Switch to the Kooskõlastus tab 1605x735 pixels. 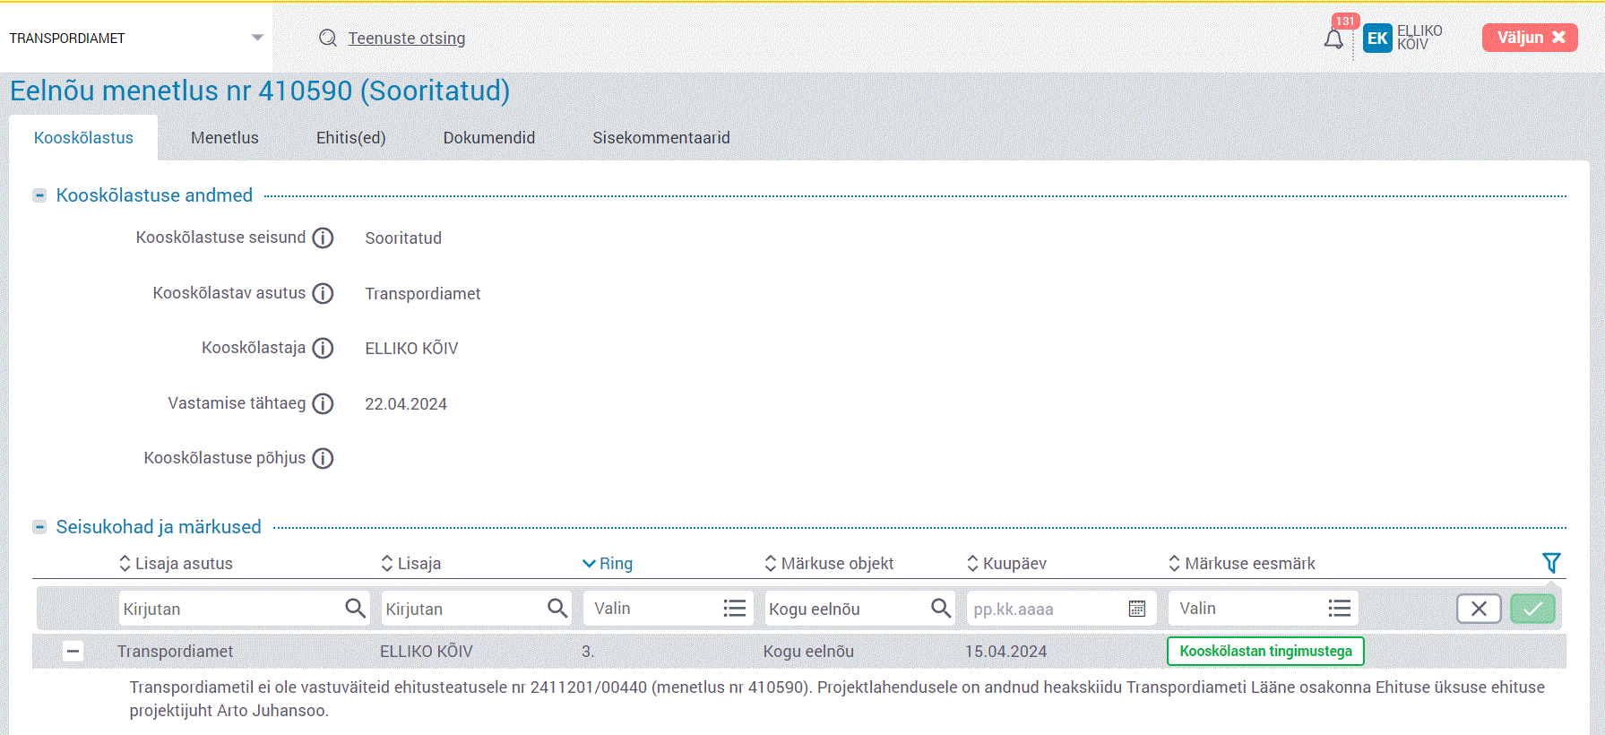83,138
